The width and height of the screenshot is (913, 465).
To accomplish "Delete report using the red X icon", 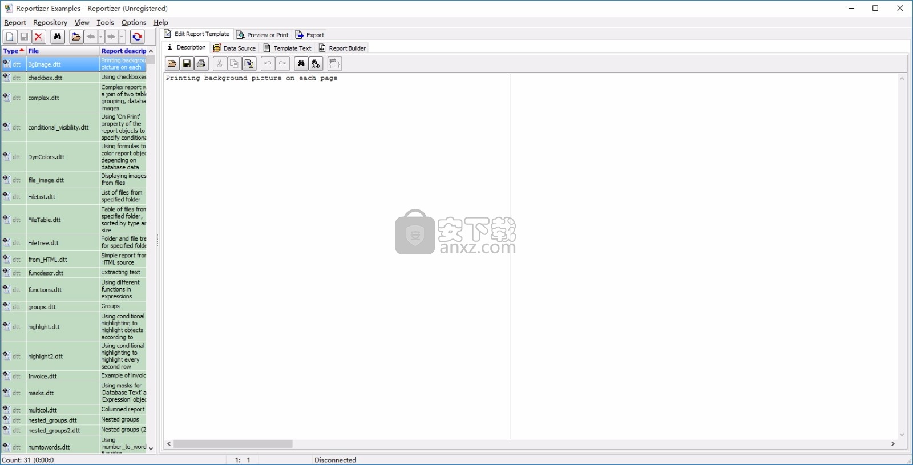I will point(39,37).
